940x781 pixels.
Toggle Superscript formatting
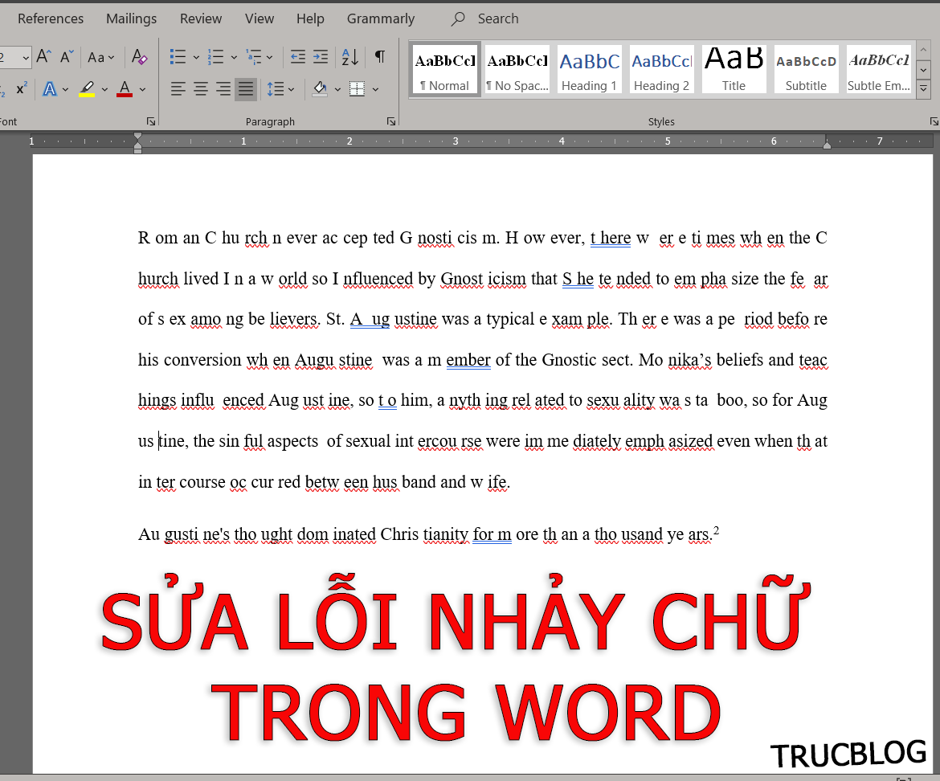[x=22, y=89]
